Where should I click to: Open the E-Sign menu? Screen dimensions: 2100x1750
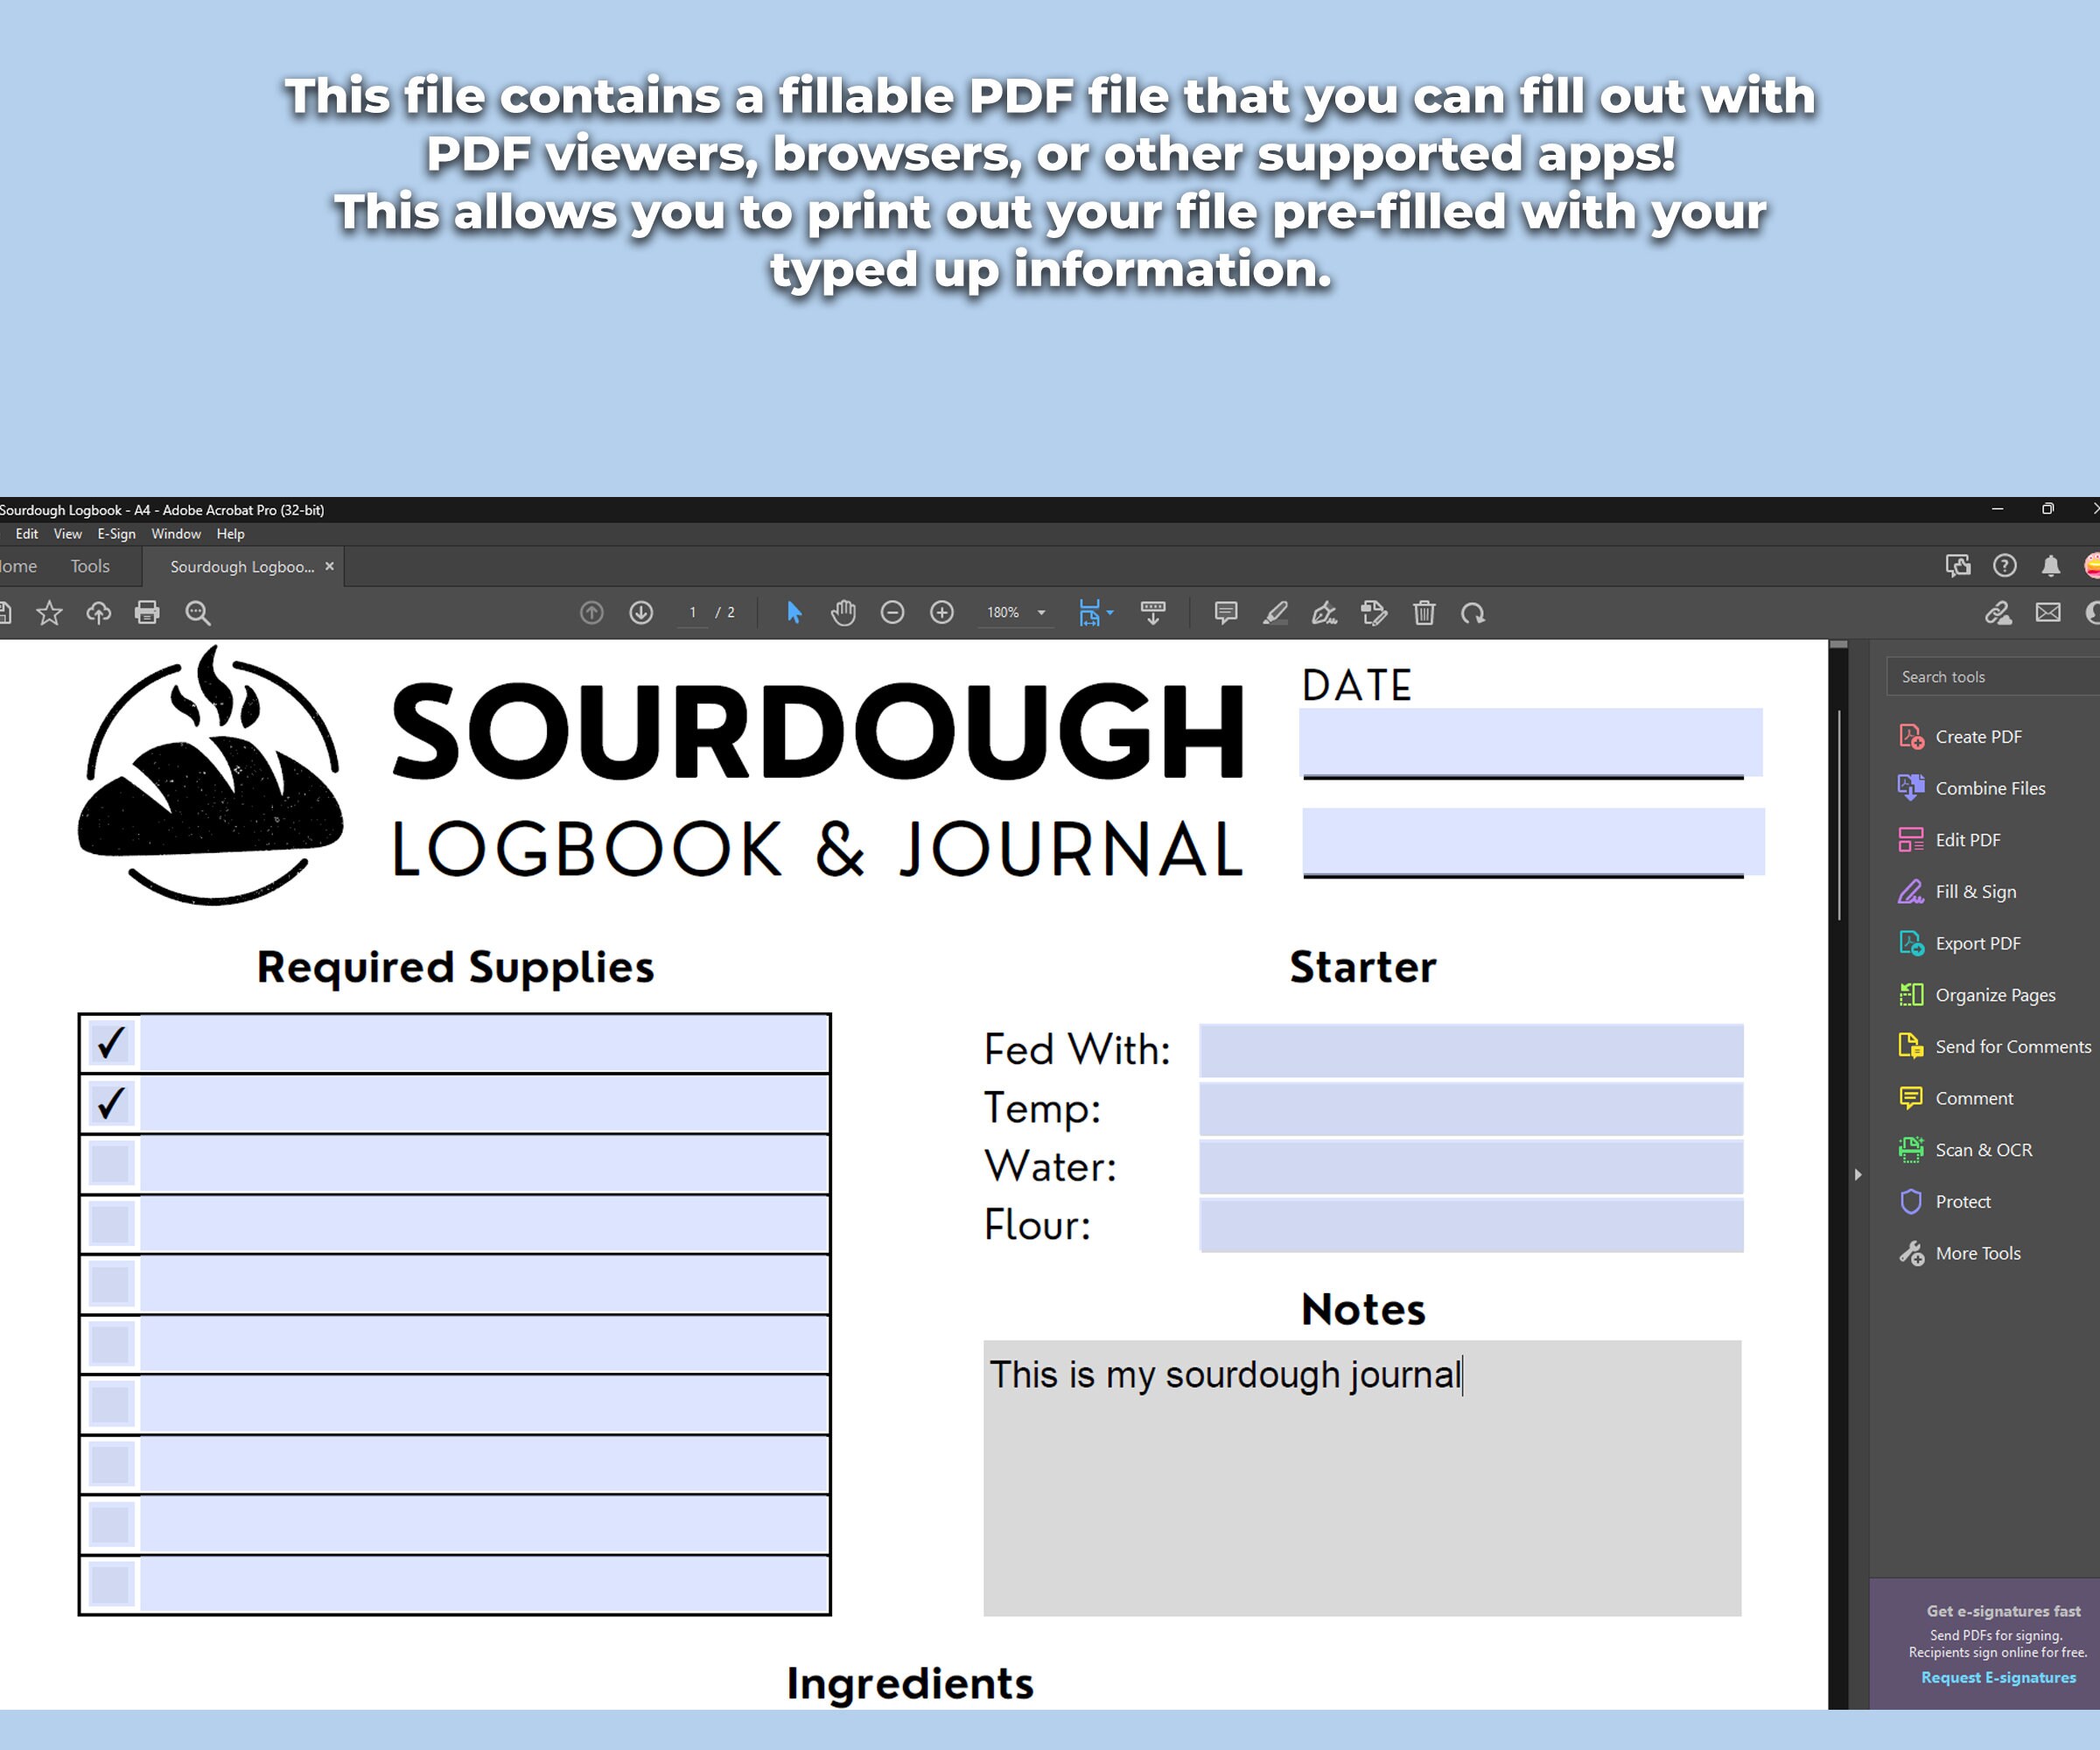[116, 533]
